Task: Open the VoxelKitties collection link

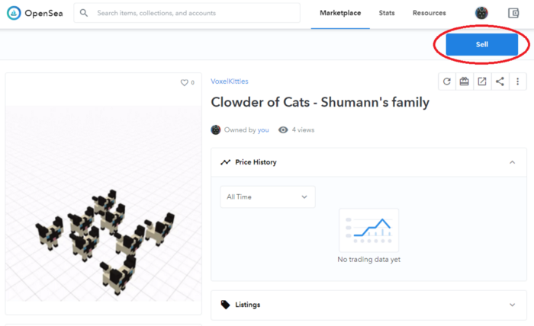Action: coord(229,81)
